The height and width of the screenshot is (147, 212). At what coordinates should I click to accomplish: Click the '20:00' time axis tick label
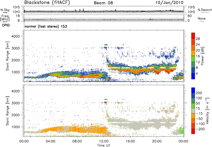pos(157,141)
